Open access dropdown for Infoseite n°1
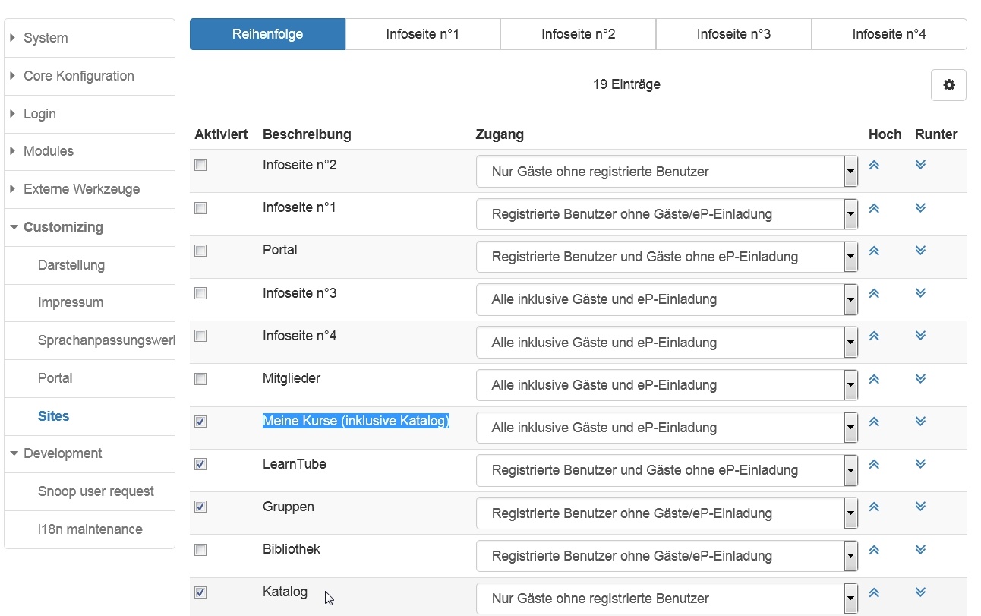The height and width of the screenshot is (616, 981). pos(667,214)
